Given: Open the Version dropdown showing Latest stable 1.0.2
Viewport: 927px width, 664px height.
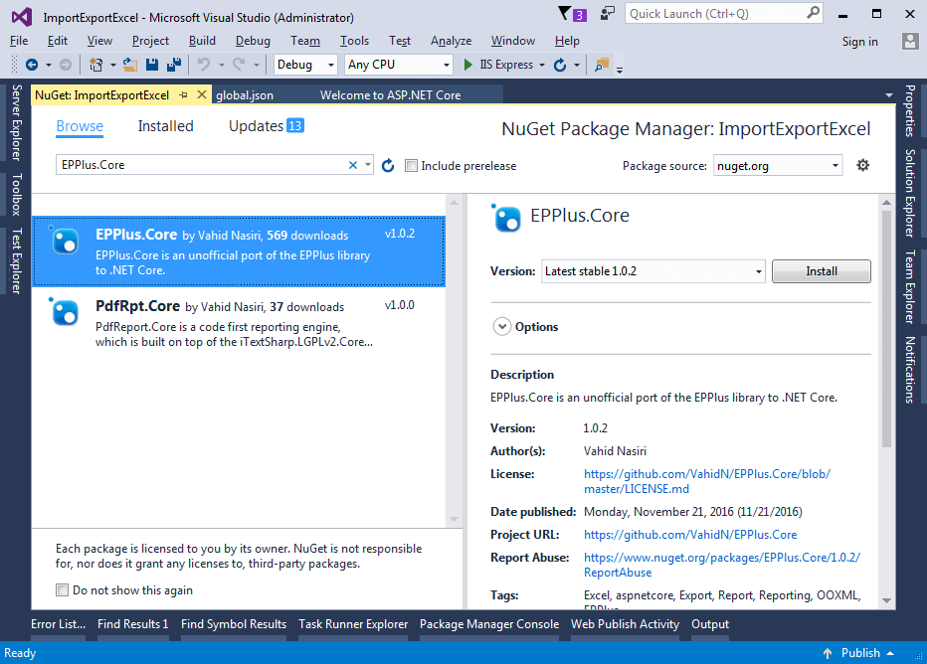Looking at the screenshot, I should pyautogui.click(x=653, y=271).
